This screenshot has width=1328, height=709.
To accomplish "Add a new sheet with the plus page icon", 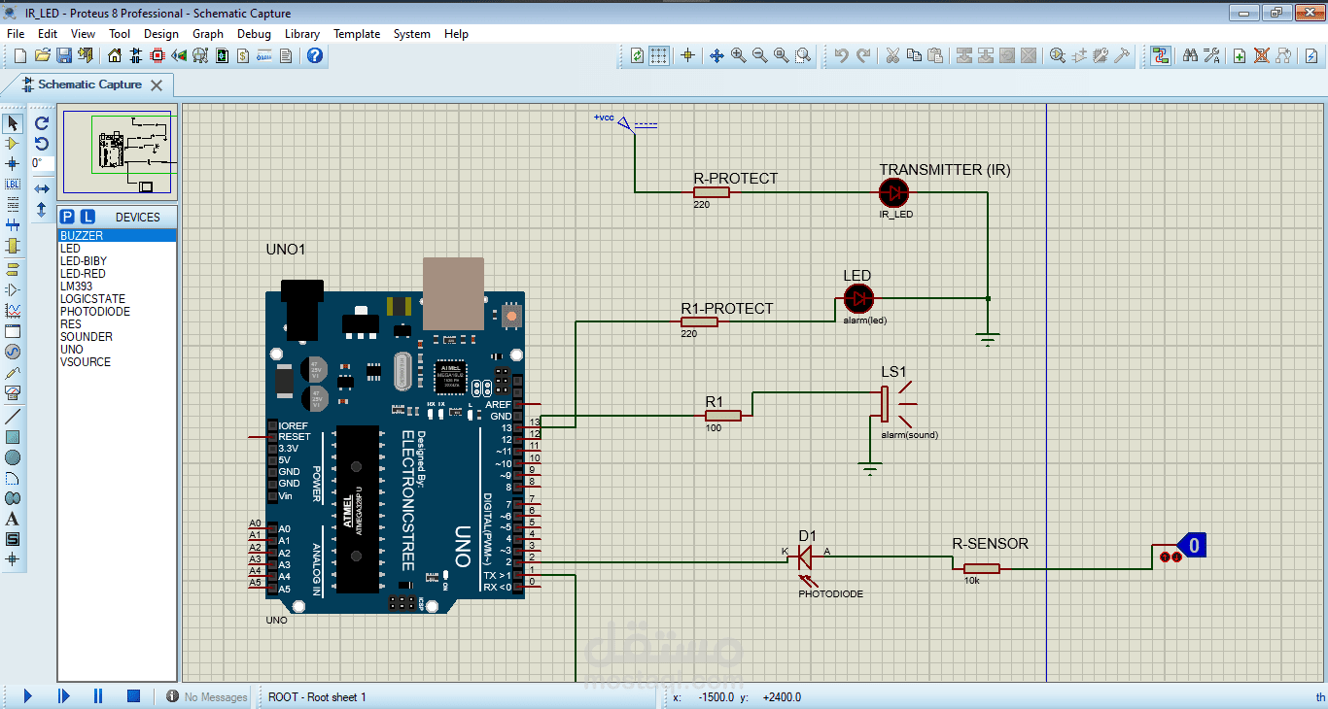I will (x=1240, y=55).
